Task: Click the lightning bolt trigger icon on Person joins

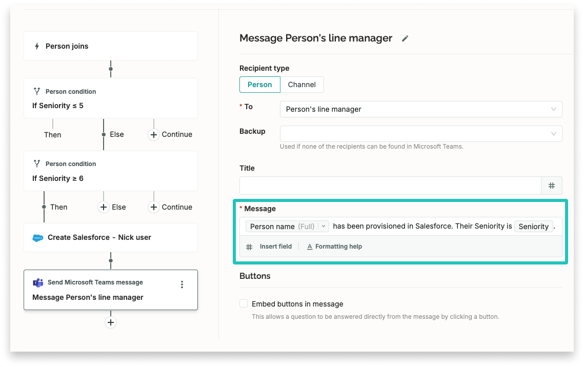Action: tap(38, 46)
